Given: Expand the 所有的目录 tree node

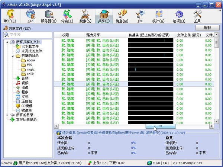Looking at the screenshot, I should [x=7, y=115].
